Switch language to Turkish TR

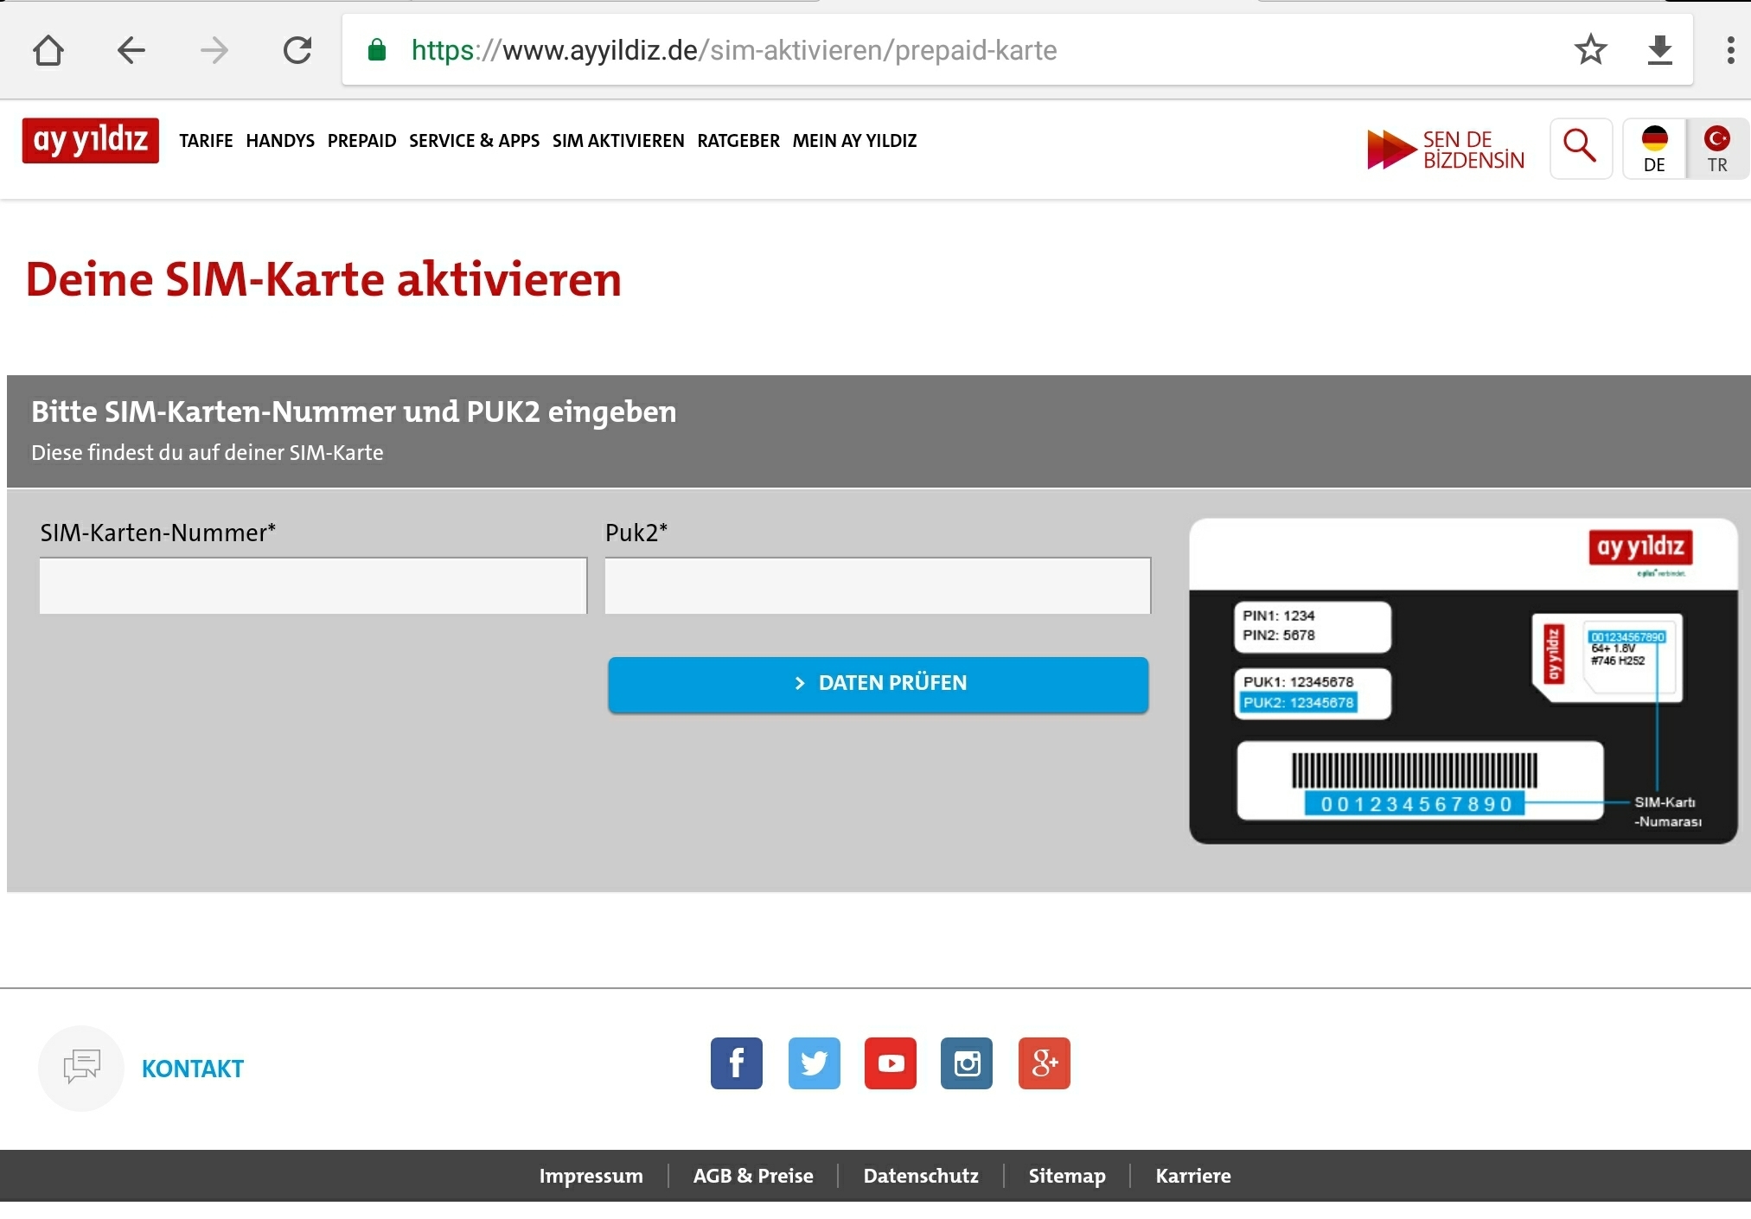point(1716,149)
